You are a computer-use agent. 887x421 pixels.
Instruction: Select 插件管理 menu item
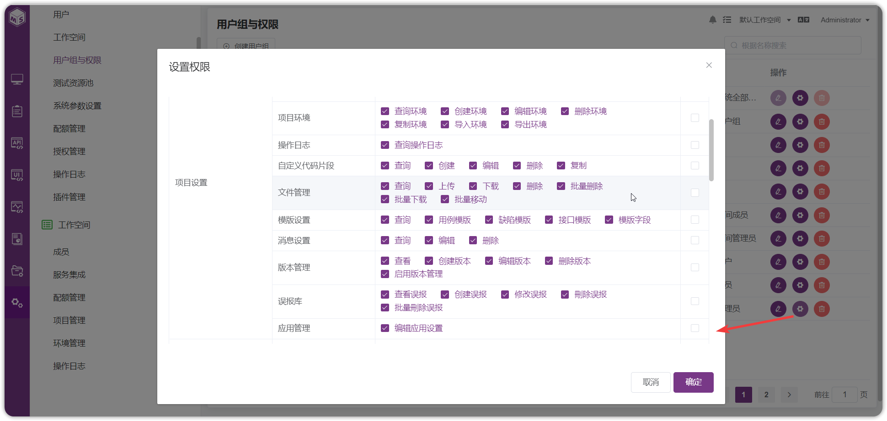click(69, 197)
